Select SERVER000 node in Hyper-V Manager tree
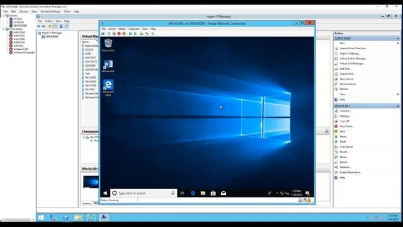403x227 pixels. 52,37
